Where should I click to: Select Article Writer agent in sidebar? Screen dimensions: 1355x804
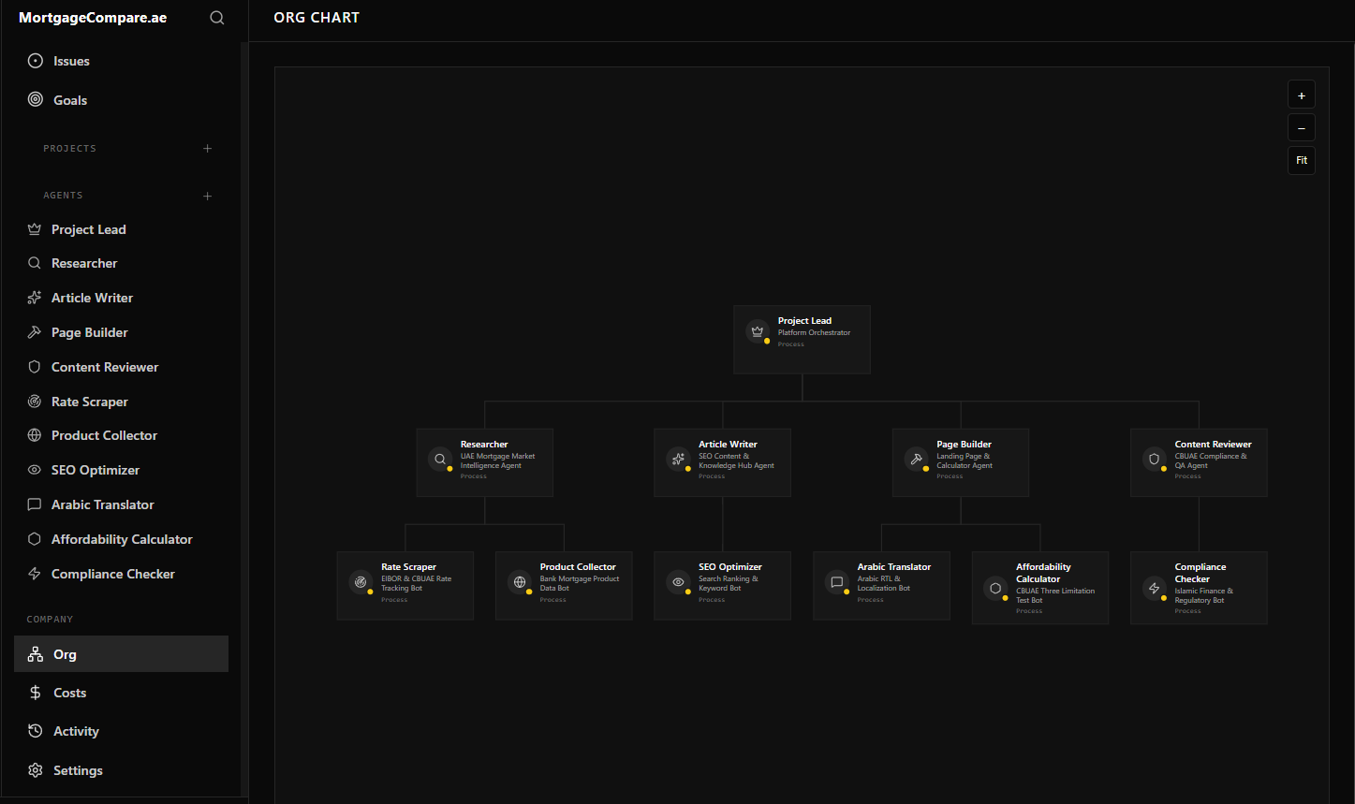pos(92,298)
